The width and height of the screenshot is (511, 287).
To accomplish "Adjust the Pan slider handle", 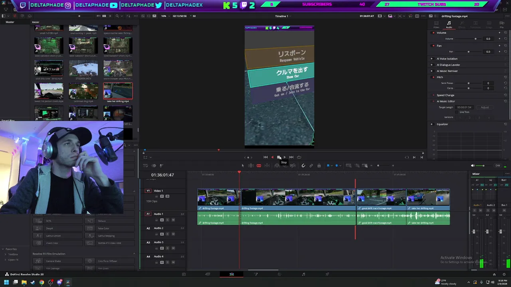I will (x=468, y=51).
